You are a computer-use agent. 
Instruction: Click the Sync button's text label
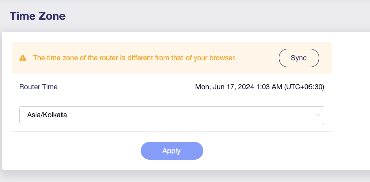[x=299, y=58]
